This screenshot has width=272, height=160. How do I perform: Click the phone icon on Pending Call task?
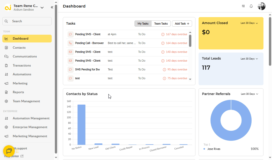[x=70, y=43]
